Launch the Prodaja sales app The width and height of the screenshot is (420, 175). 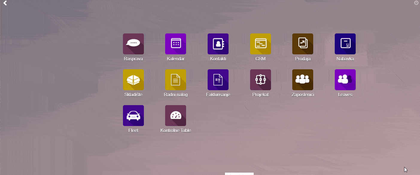click(x=303, y=44)
